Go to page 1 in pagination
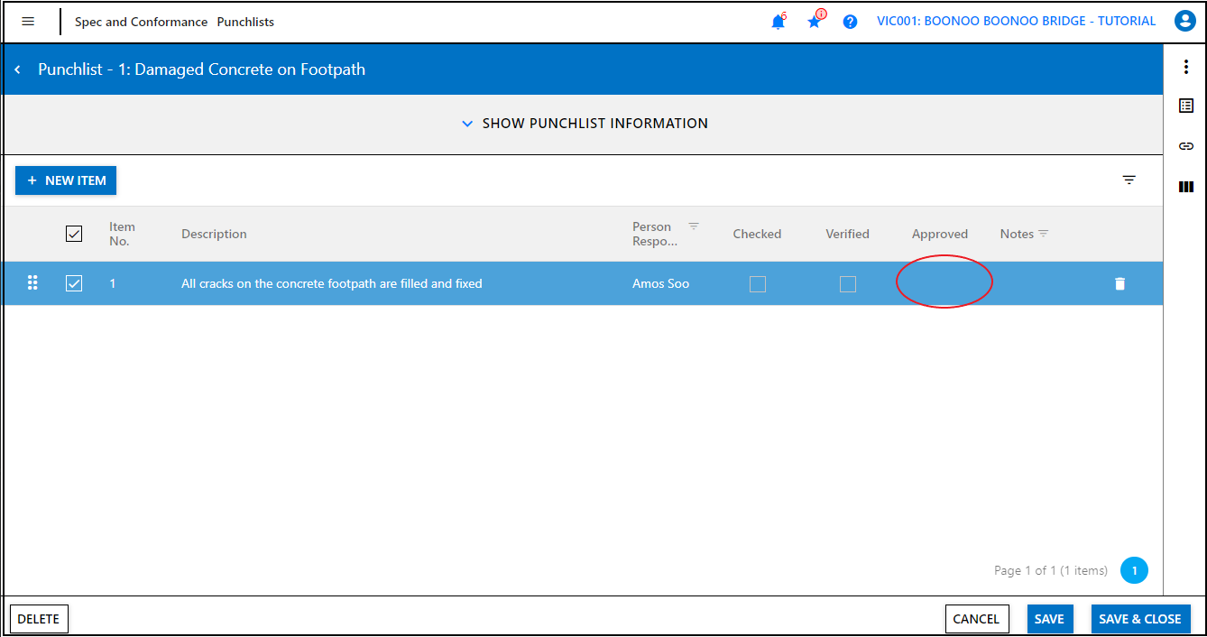The width and height of the screenshot is (1207, 637). [1134, 570]
